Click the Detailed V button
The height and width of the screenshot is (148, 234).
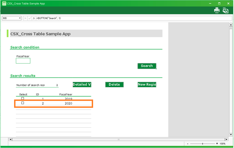[82, 85]
